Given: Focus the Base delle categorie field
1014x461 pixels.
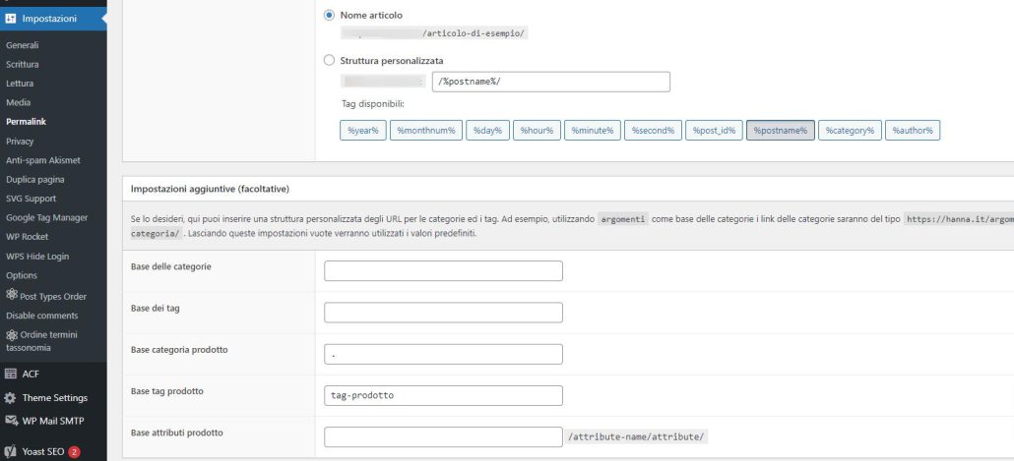Looking at the screenshot, I should pos(443,270).
